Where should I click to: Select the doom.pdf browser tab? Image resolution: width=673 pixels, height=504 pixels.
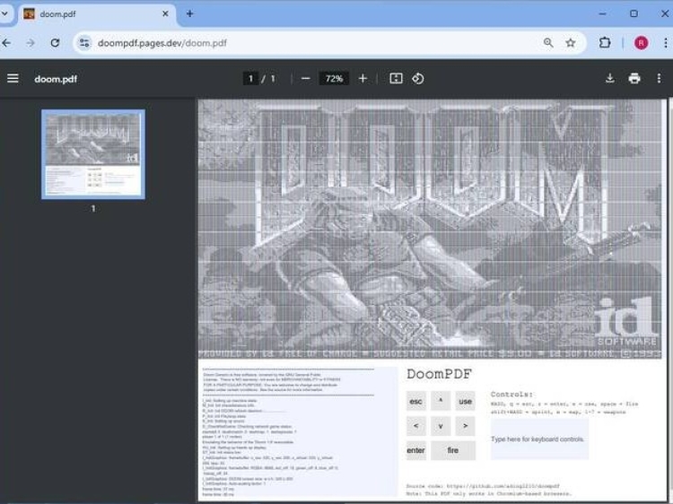[x=90, y=14]
